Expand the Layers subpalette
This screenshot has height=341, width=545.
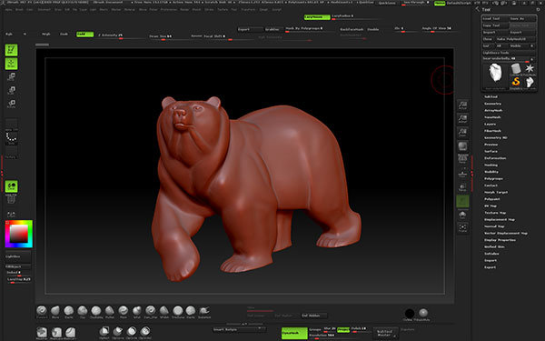pyautogui.click(x=490, y=124)
